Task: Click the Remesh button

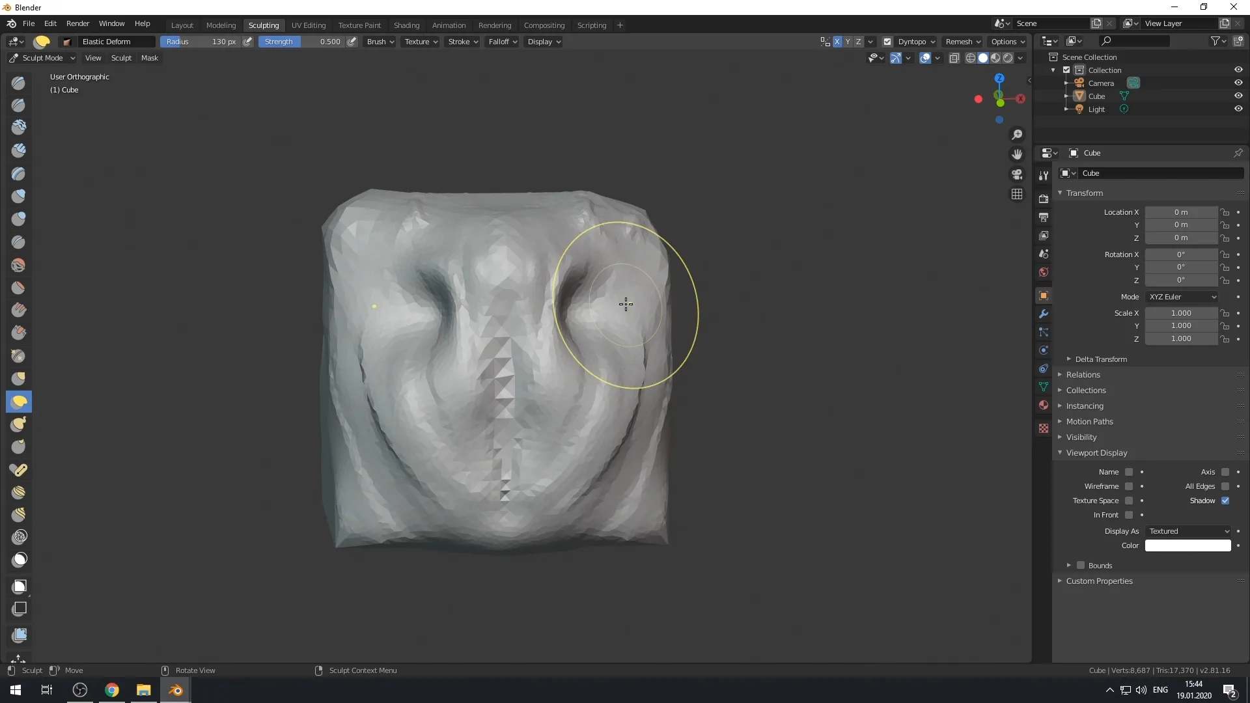Action: click(959, 41)
